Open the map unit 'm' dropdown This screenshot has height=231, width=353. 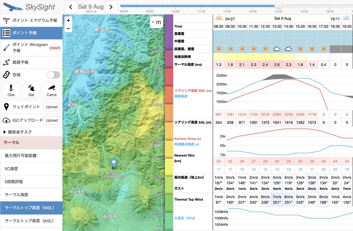coord(156,22)
